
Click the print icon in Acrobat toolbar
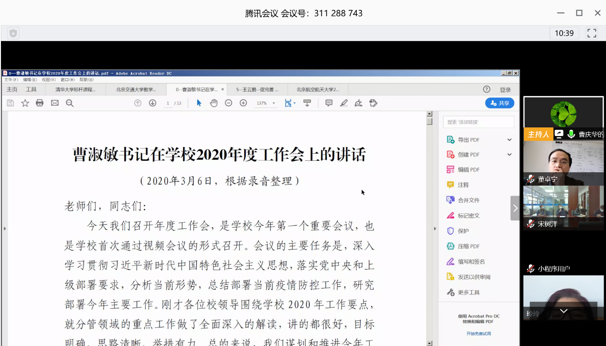click(40, 103)
